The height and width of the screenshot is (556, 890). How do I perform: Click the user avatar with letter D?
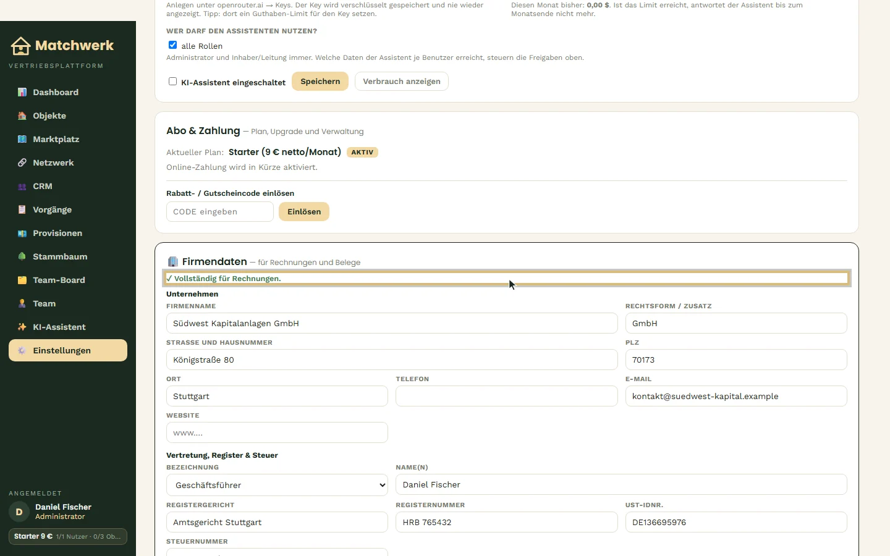pyautogui.click(x=19, y=512)
